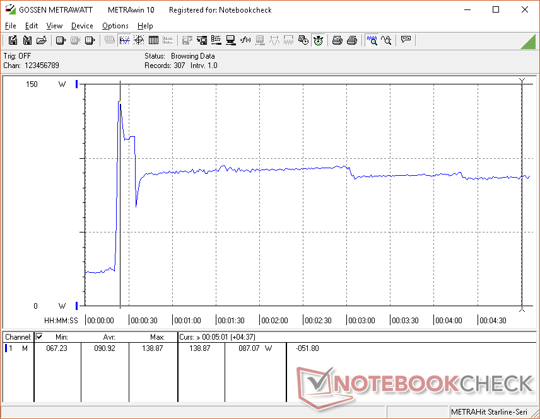Open the View menu
This screenshot has width=540, height=419.
tap(54, 26)
